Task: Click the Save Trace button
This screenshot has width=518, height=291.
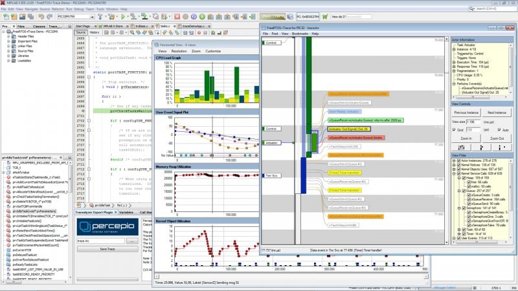Action: point(107,249)
